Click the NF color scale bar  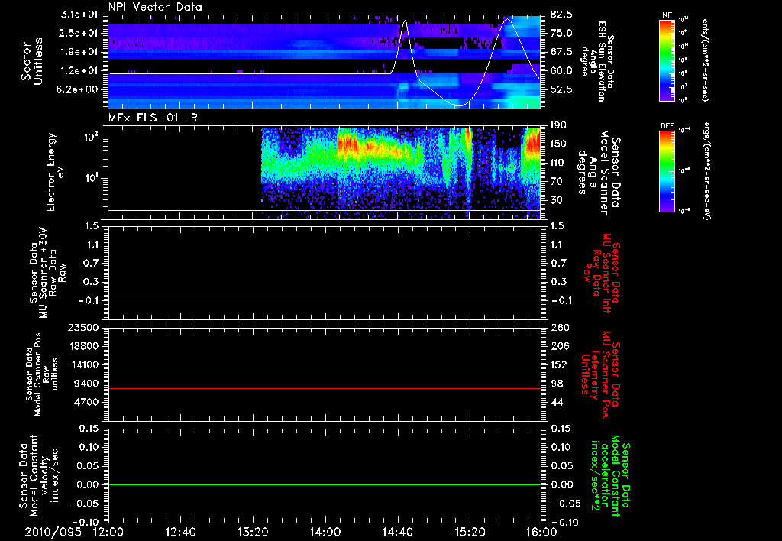click(x=667, y=60)
